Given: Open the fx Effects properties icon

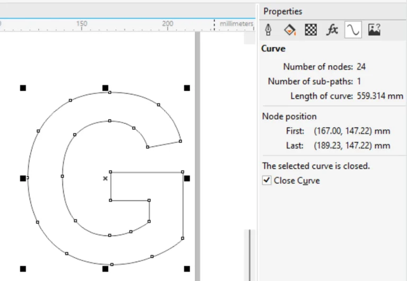Looking at the screenshot, I should (332, 30).
